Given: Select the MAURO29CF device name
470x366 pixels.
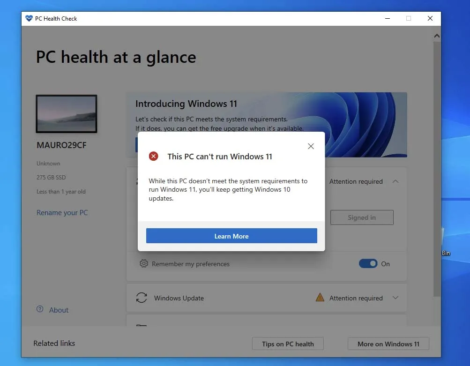Looking at the screenshot, I should [61, 145].
